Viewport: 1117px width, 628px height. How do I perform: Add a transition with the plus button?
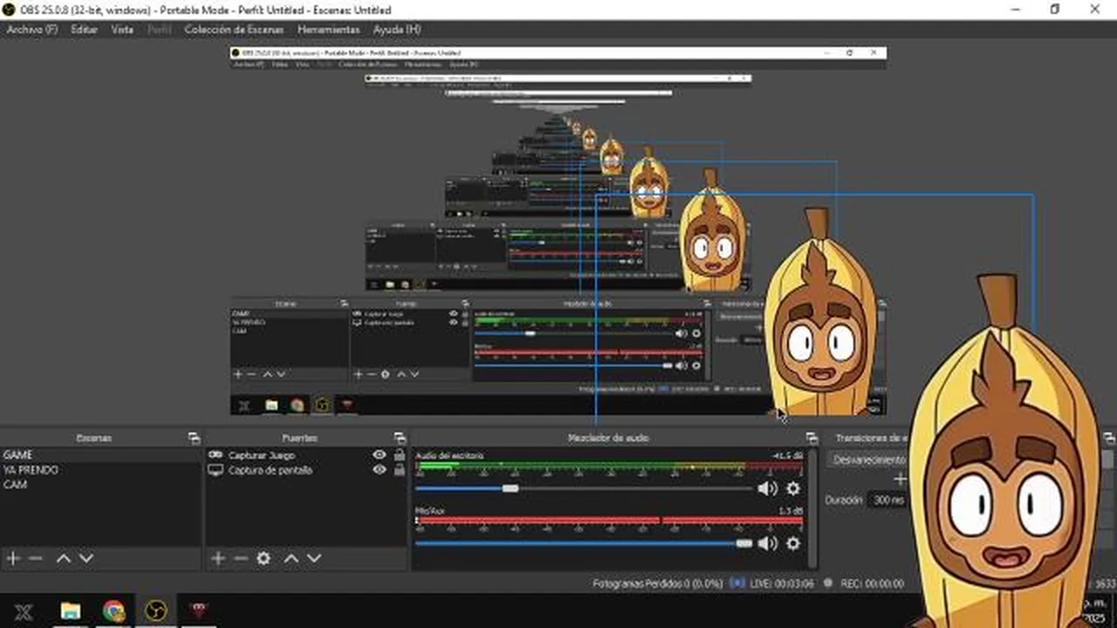pos(900,479)
